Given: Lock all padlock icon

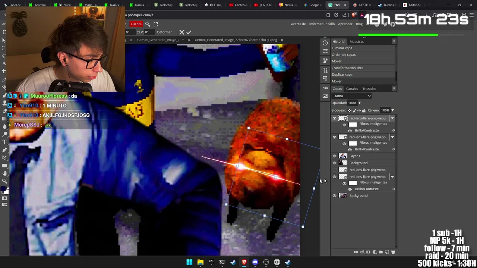Looking at the screenshot, I should (364, 110).
